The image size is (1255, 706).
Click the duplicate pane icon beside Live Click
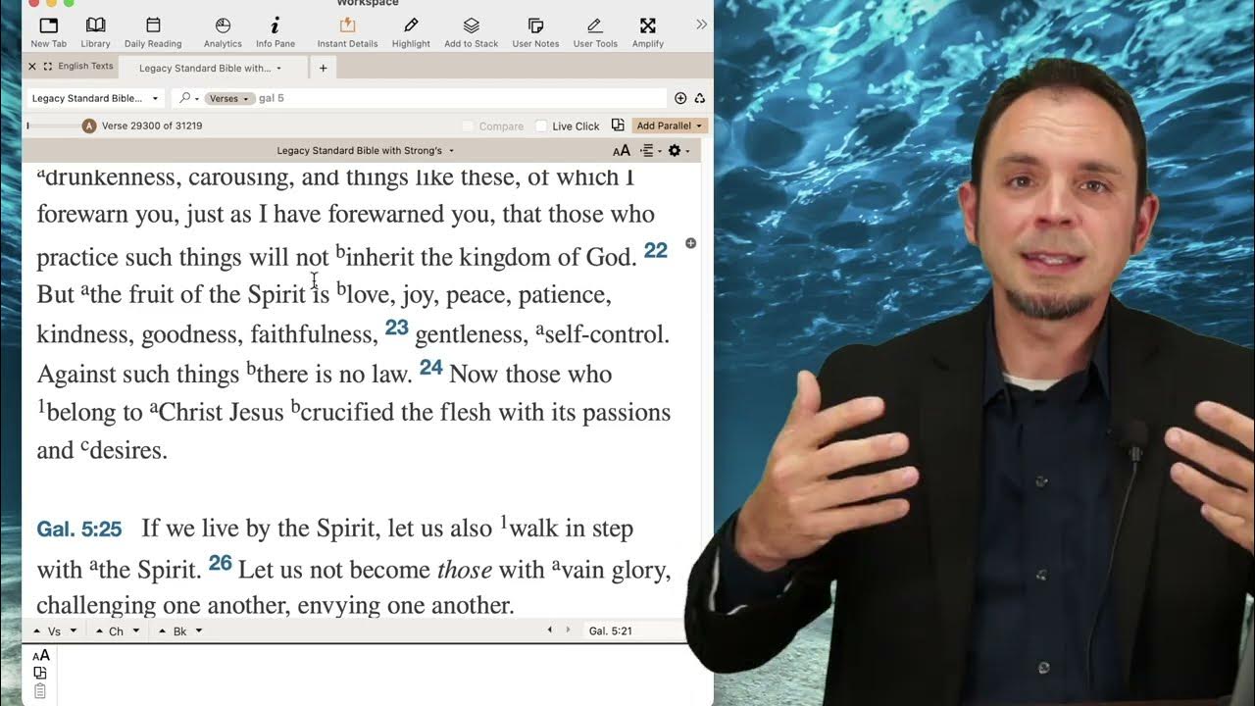click(x=618, y=126)
